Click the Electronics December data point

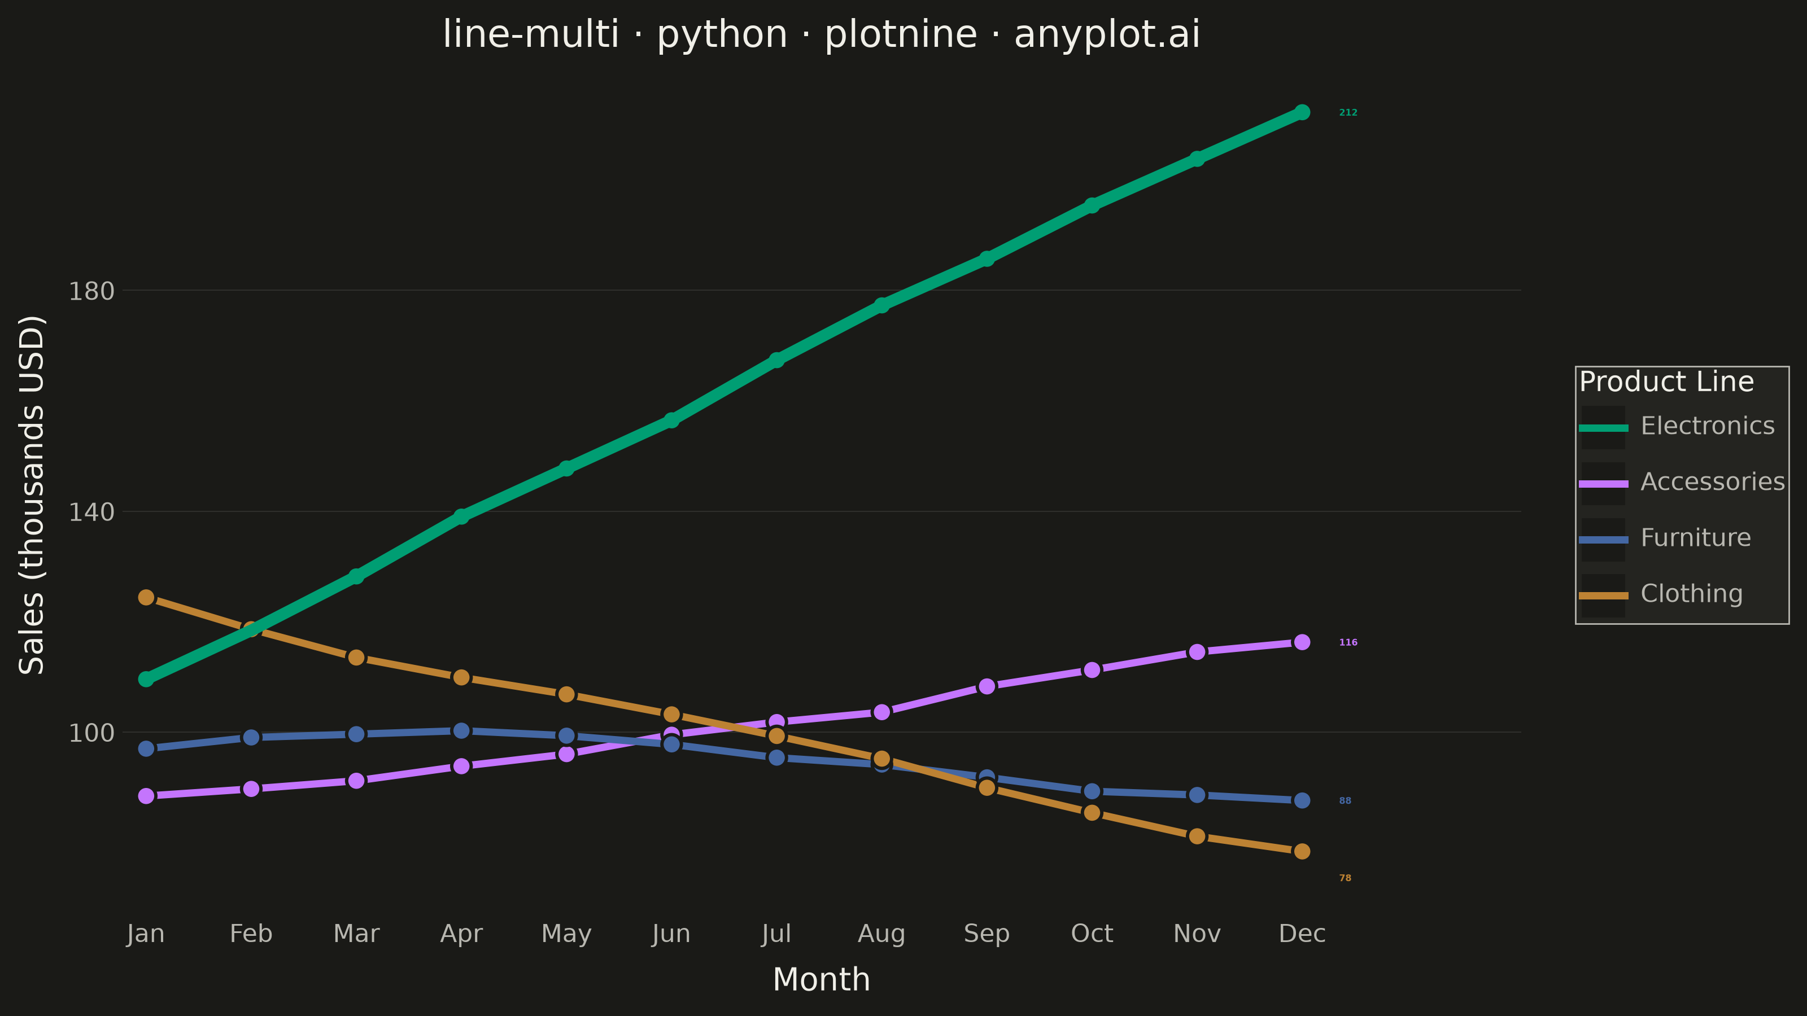coord(1302,112)
